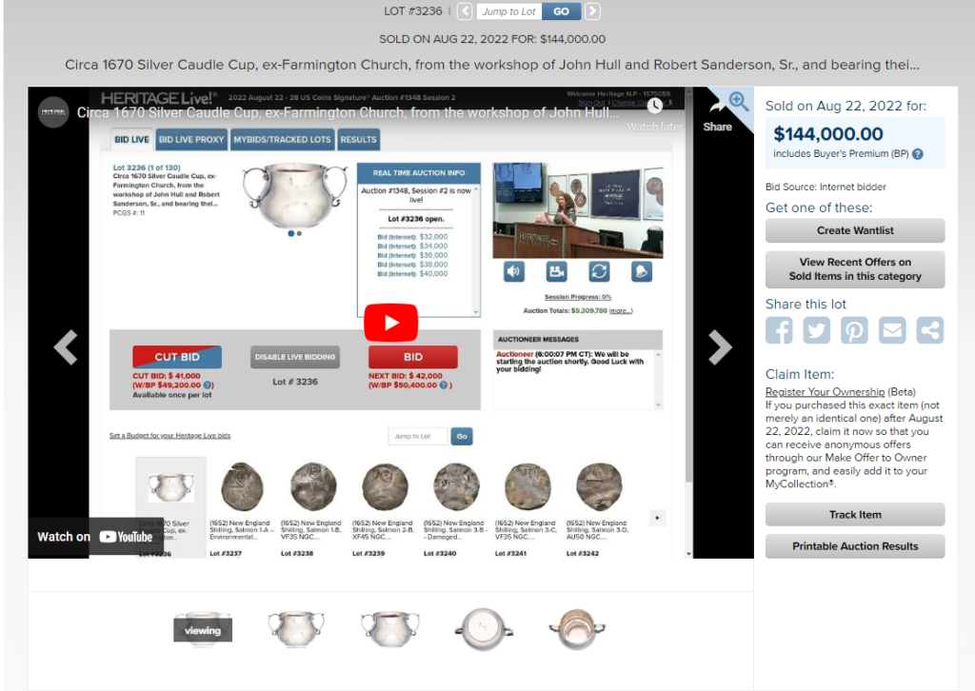Click the Session Progress link

pyautogui.click(x=578, y=297)
